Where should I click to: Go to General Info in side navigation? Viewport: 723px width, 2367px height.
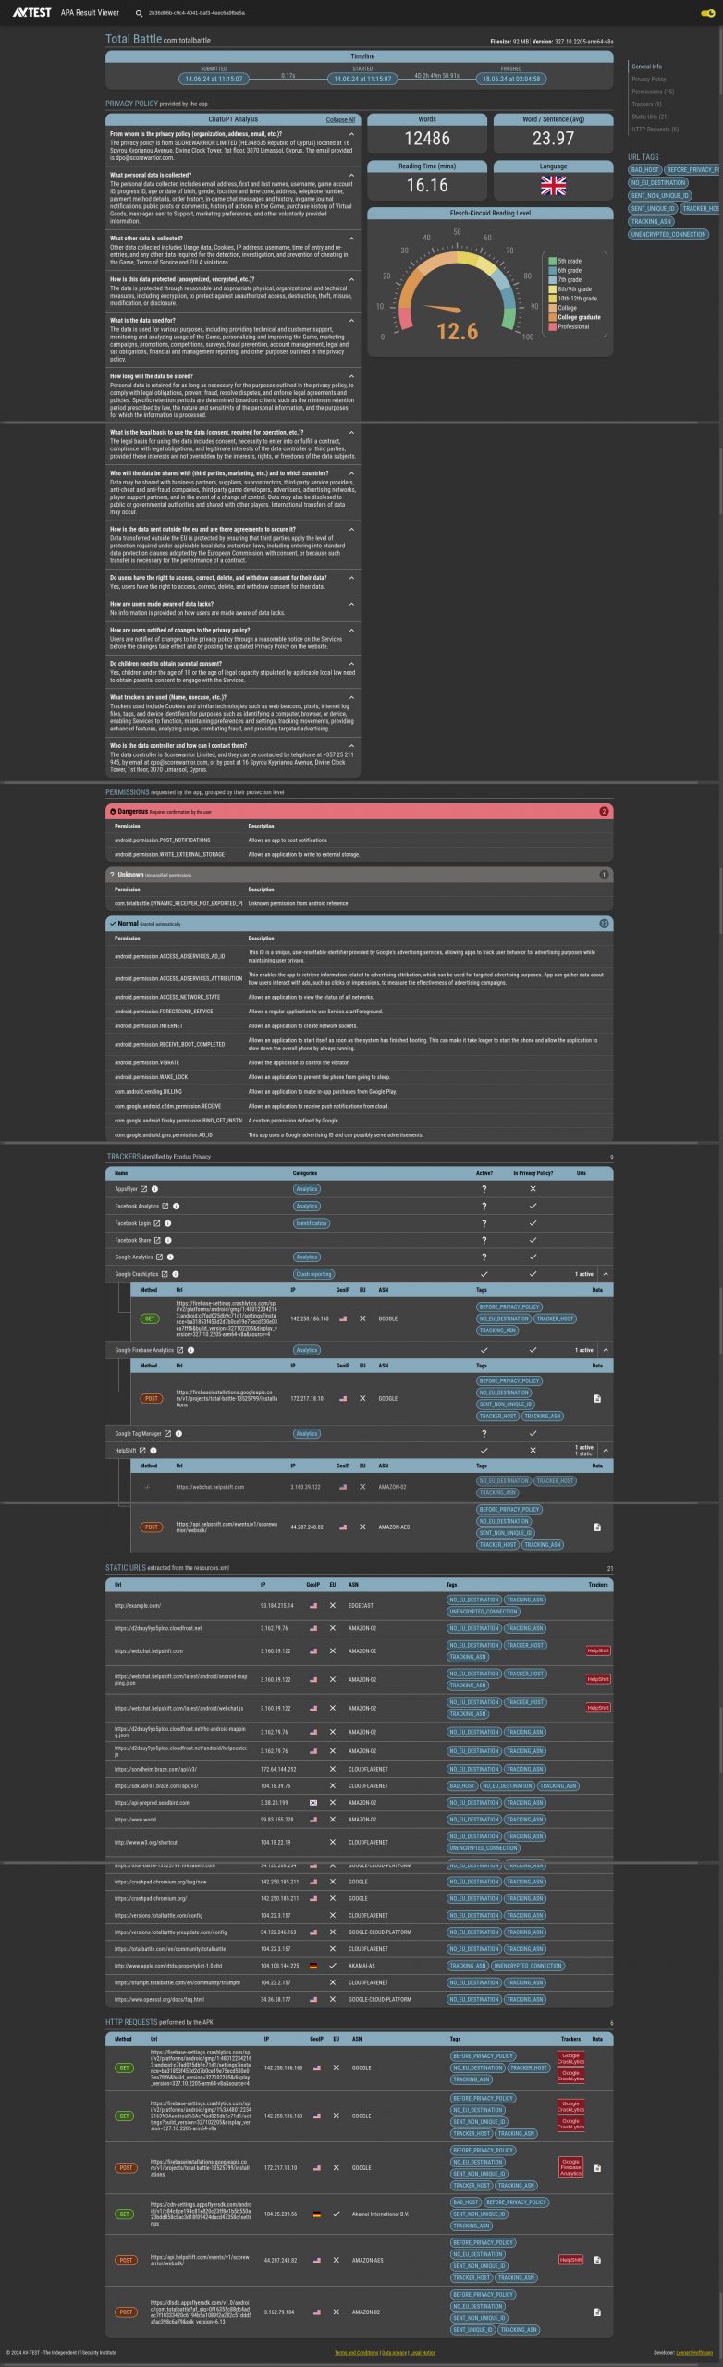click(x=646, y=67)
